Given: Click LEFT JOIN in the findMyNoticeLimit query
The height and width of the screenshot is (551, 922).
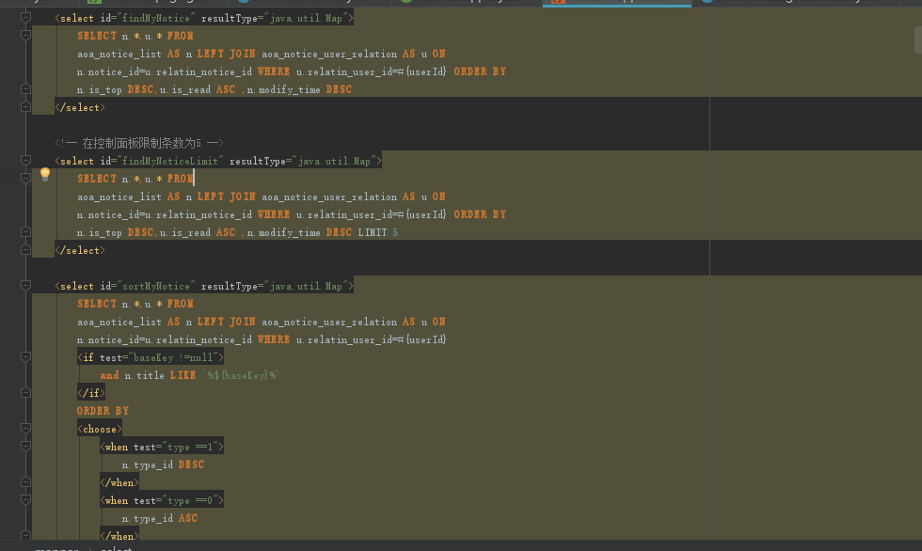Looking at the screenshot, I should 227,197.
